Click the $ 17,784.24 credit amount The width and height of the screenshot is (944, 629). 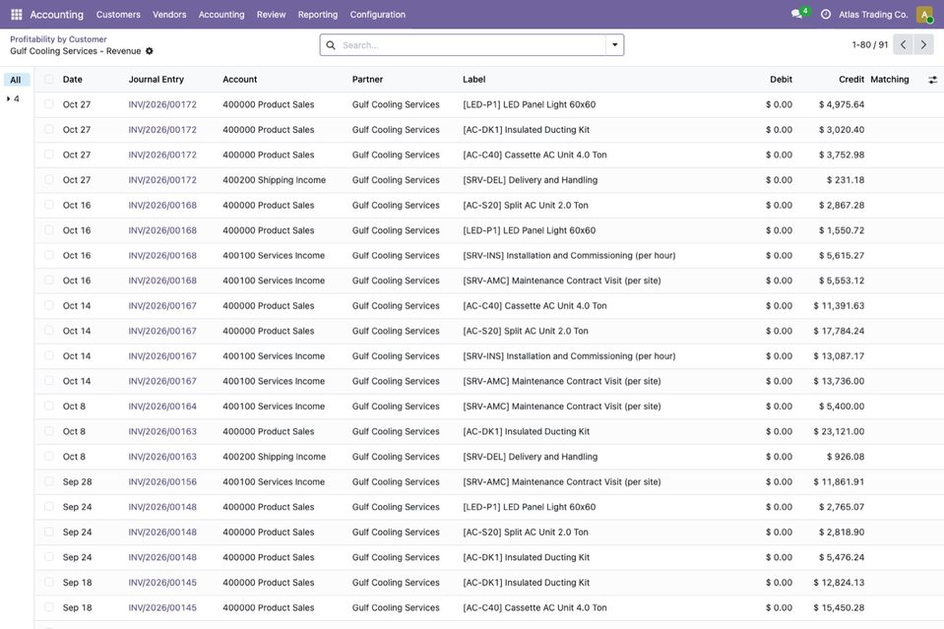[839, 331]
